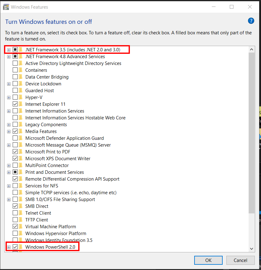The image size is (261, 270).
Task: Select Internet Information Services Hostable Web Core label
Action: [x=75, y=118]
